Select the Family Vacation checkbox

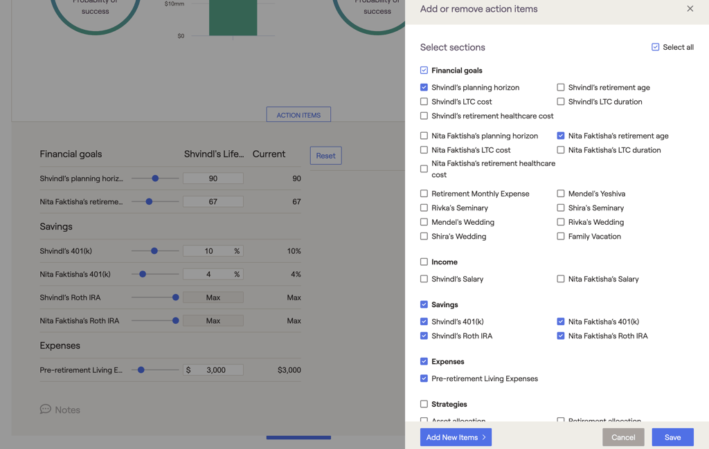pyautogui.click(x=561, y=237)
